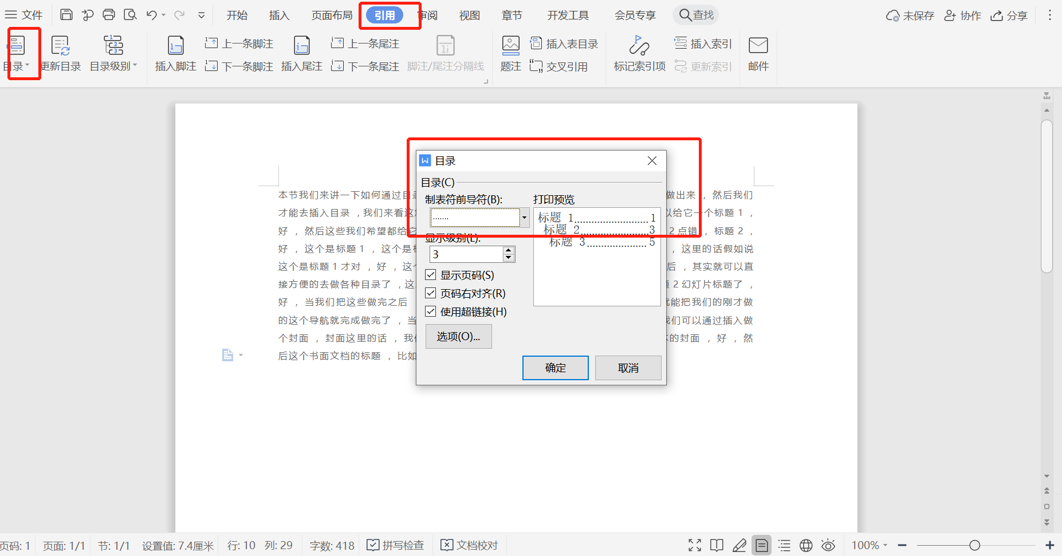Disable 页码右对齐 checkbox

pos(431,293)
